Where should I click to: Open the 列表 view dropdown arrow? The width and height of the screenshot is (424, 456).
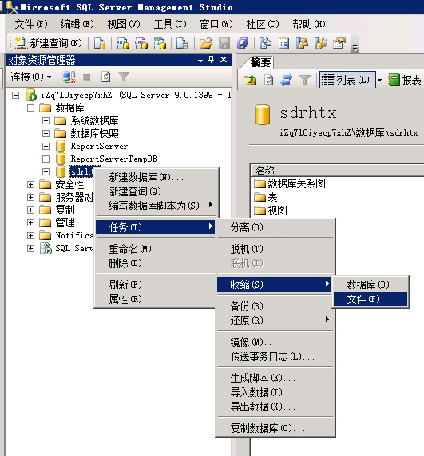380,80
